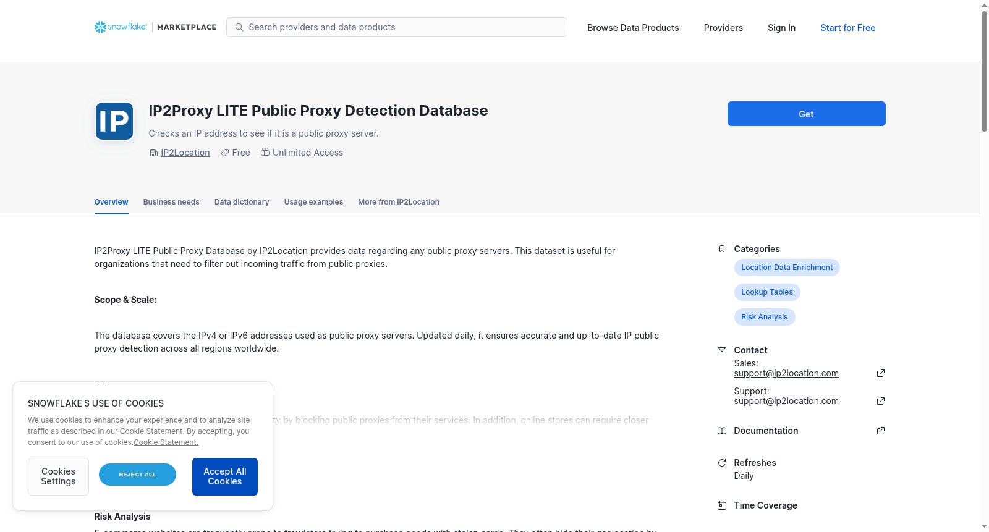Image resolution: width=989 pixels, height=532 pixels.
Task: Open the Usage examples tab
Action: [313, 202]
